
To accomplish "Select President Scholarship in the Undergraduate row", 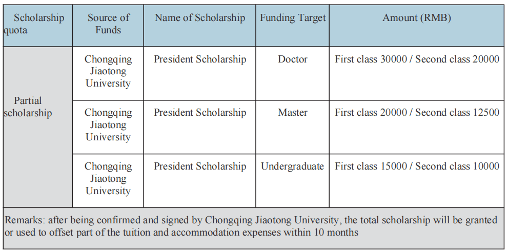I will coord(200,166).
